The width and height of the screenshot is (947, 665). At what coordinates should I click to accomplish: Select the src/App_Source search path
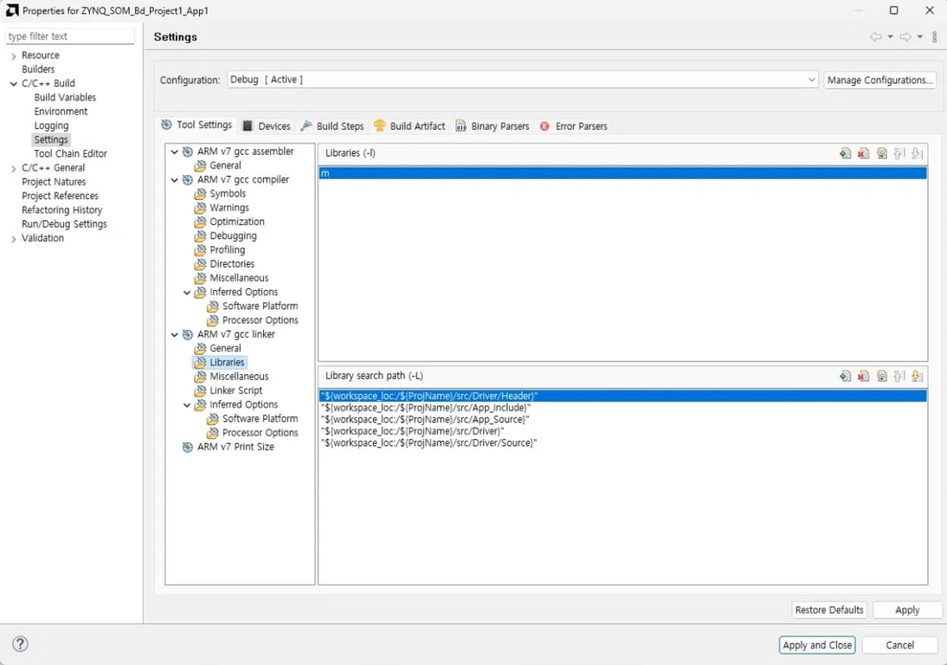[622, 419]
